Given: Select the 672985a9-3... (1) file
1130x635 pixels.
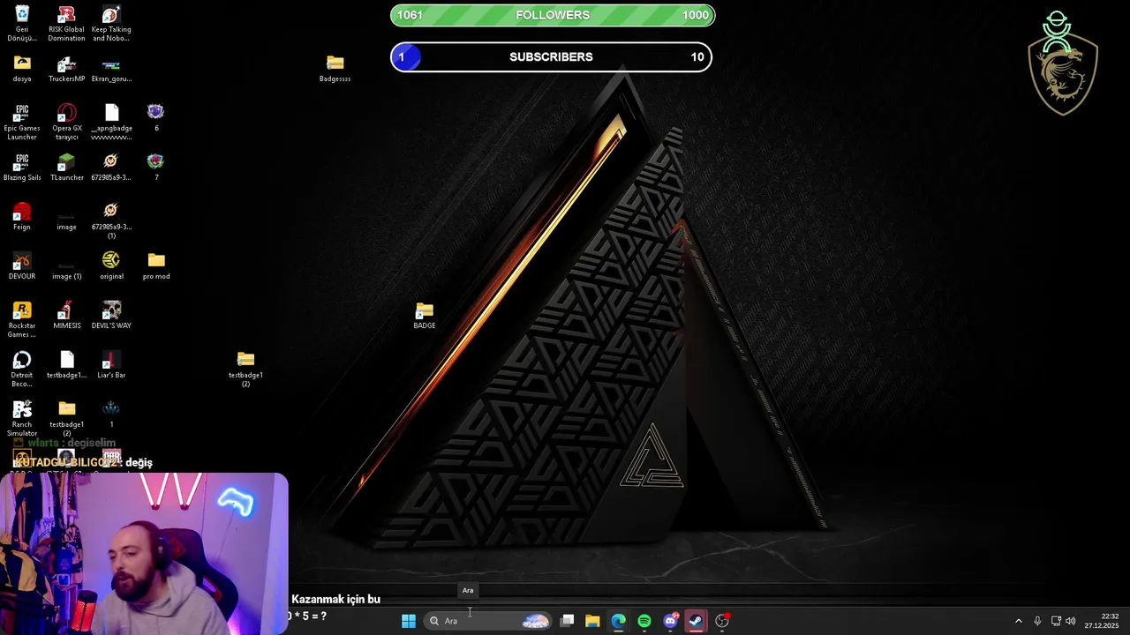Looking at the screenshot, I should pyautogui.click(x=111, y=220).
